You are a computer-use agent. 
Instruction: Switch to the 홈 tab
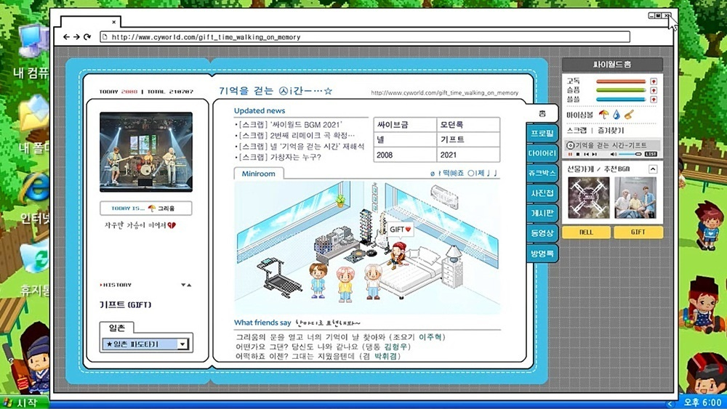542,113
